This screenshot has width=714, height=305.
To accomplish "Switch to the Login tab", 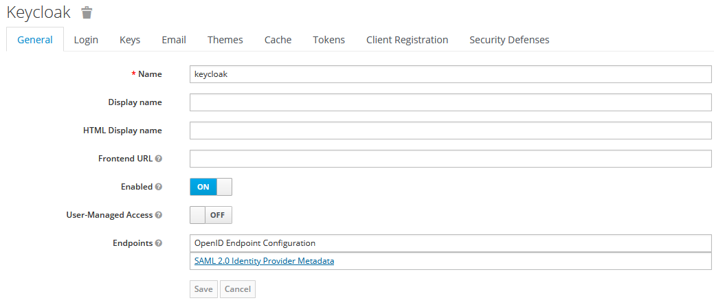I will pos(86,40).
